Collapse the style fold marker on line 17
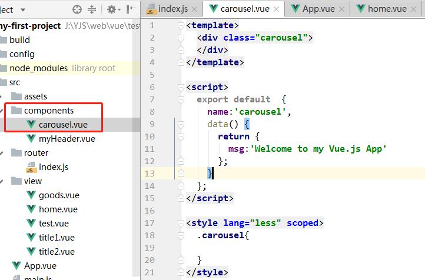The image size is (425, 280). 181,223
